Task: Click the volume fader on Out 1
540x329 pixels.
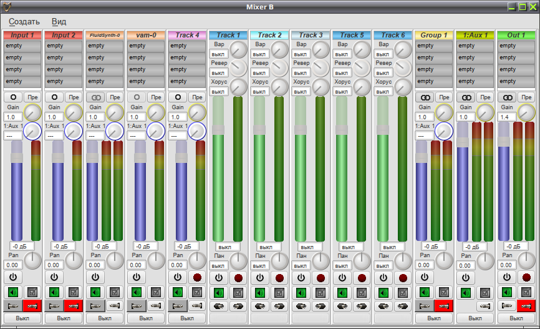Action: [x=503, y=182]
